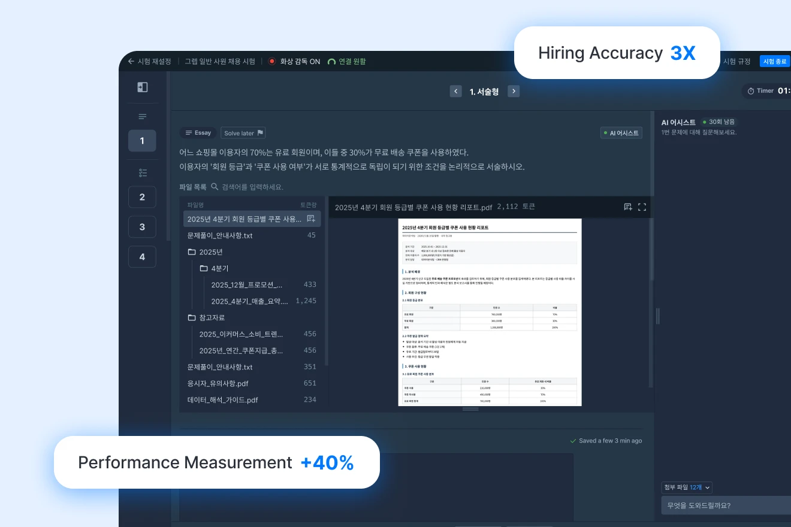
Task: Open file 데이터_해석_가이드.pdf
Action: pyautogui.click(x=252, y=399)
